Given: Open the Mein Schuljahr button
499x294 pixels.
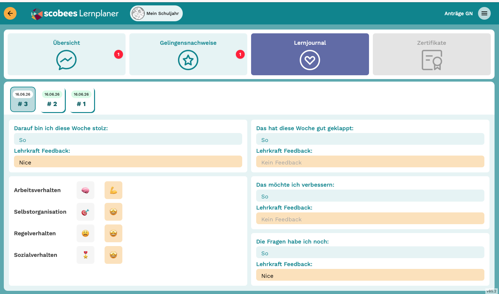Looking at the screenshot, I should click(x=156, y=13).
